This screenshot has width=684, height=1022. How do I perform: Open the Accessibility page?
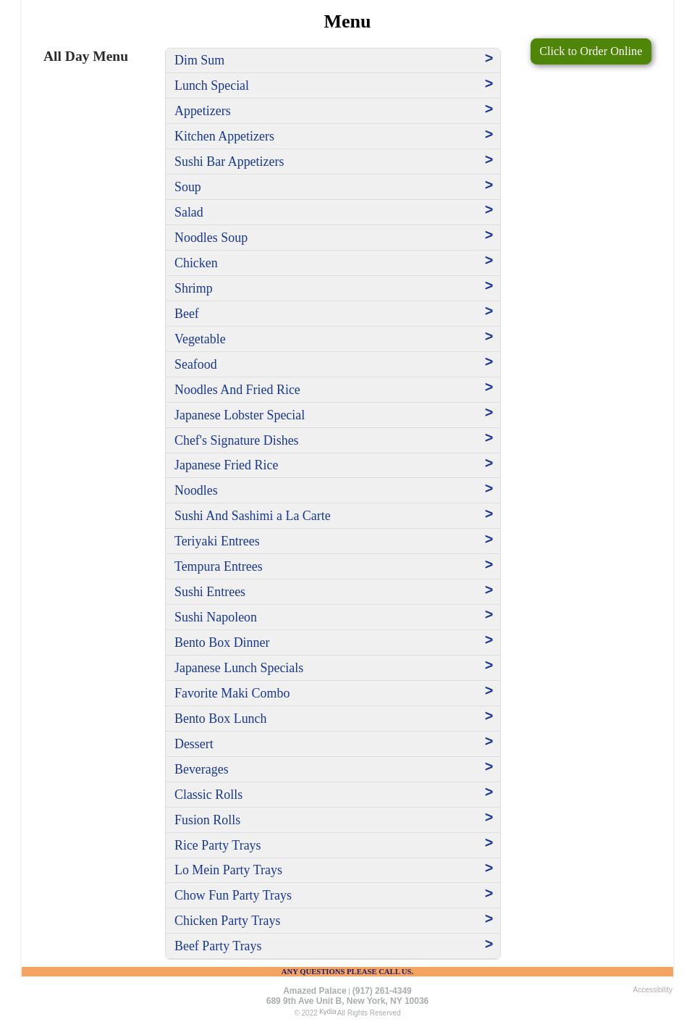pos(652,989)
